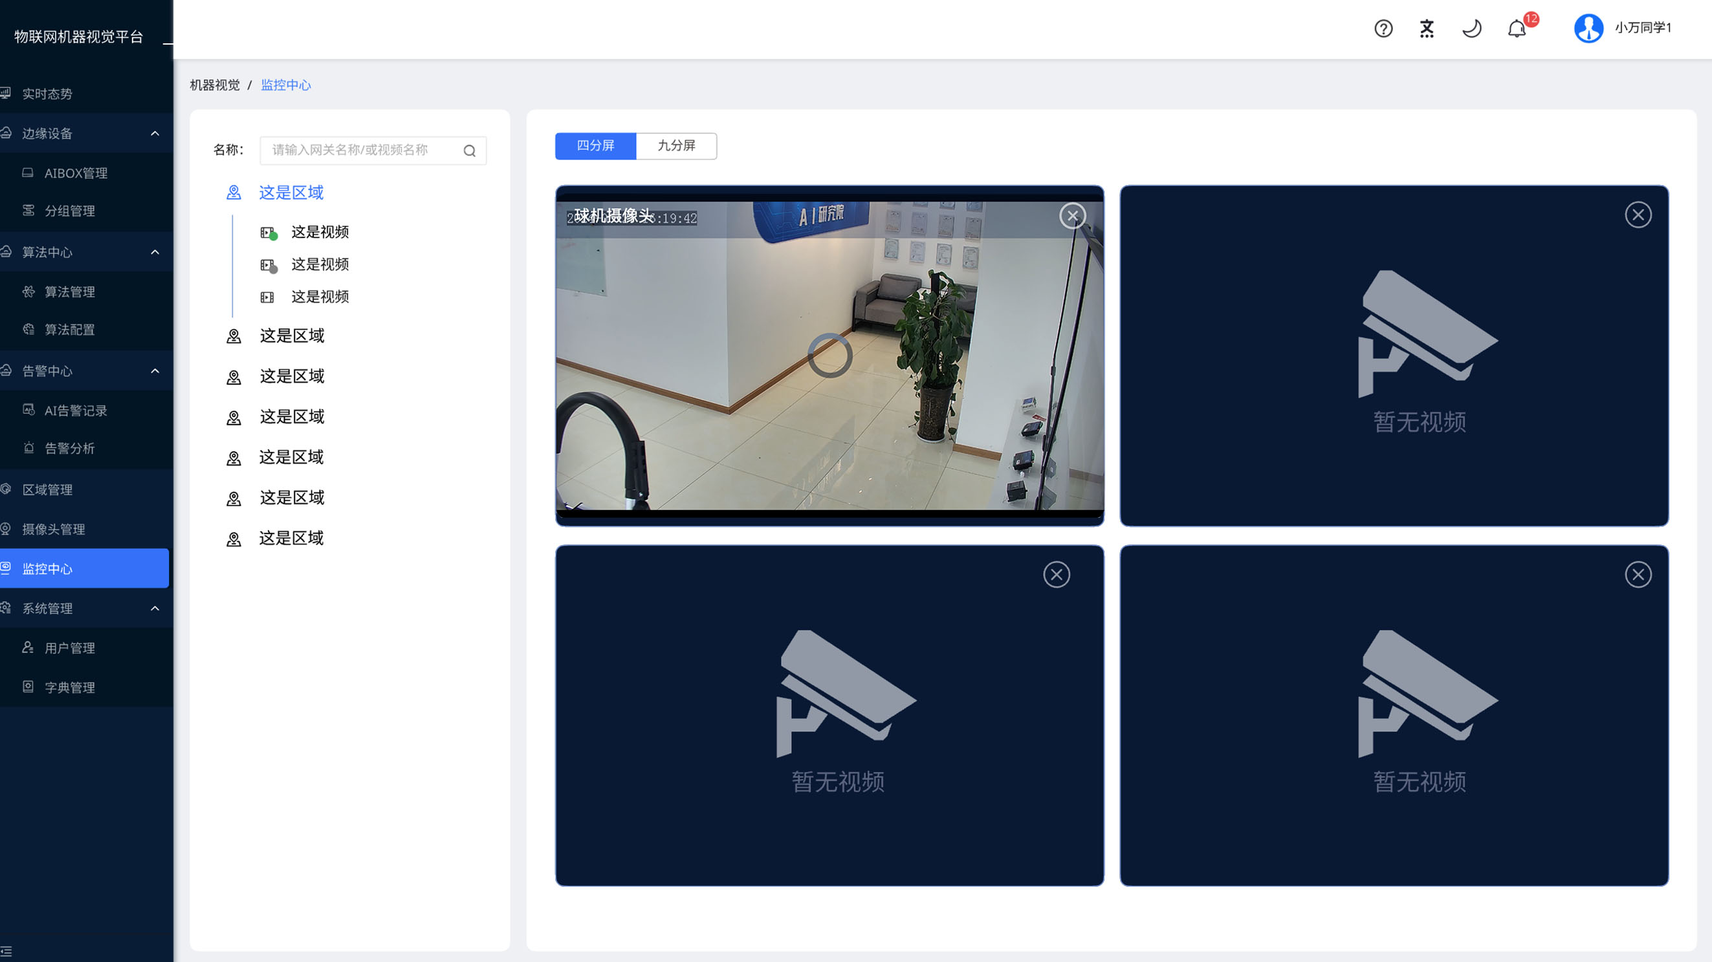Close the top-right empty video pane
This screenshot has width=1712, height=962.
pyautogui.click(x=1638, y=215)
